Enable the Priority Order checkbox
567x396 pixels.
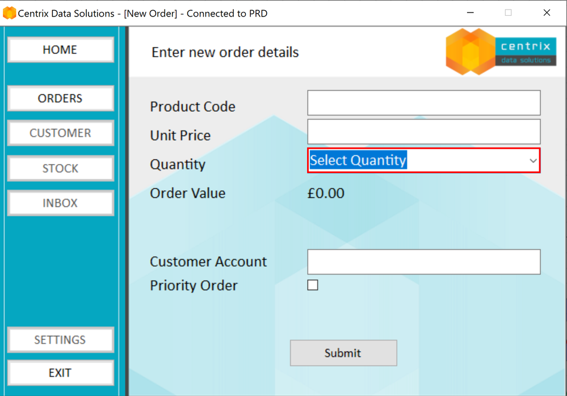click(313, 285)
